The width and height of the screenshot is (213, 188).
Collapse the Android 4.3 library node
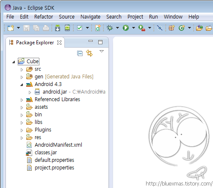point(22,85)
